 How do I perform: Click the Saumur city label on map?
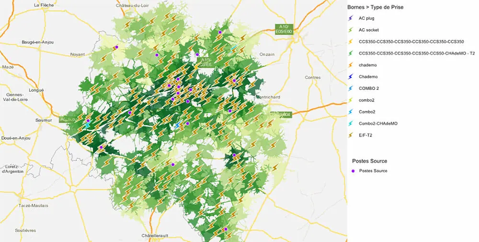(44, 120)
